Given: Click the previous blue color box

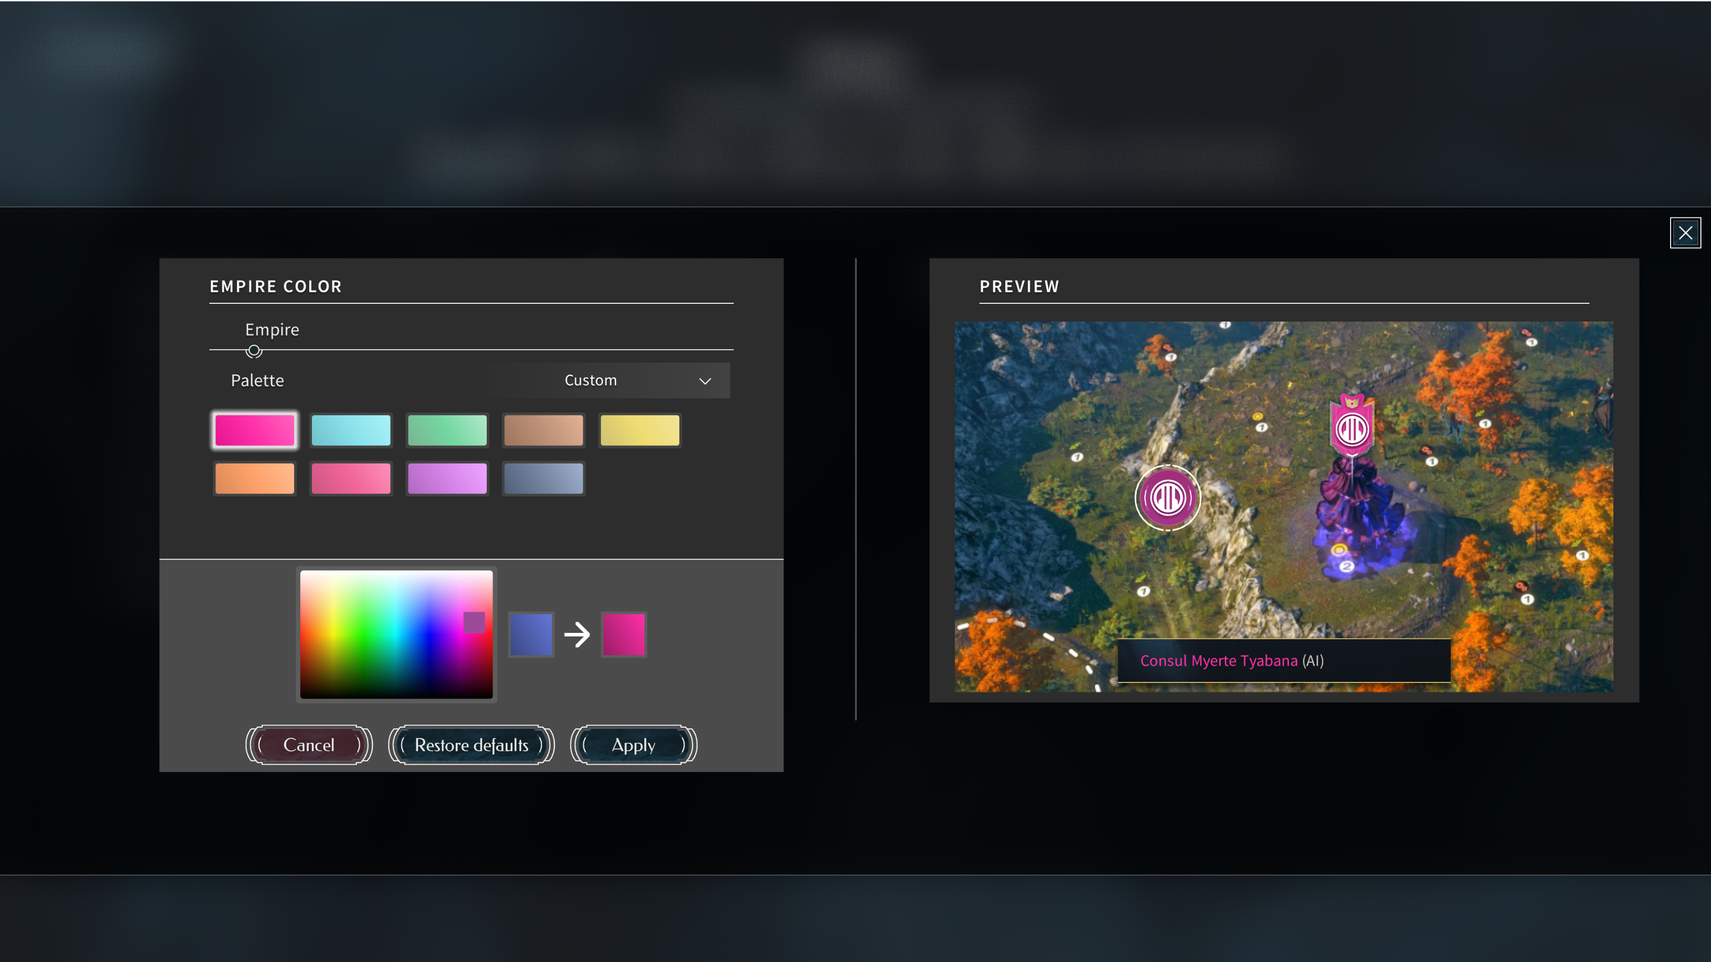Looking at the screenshot, I should coord(531,634).
